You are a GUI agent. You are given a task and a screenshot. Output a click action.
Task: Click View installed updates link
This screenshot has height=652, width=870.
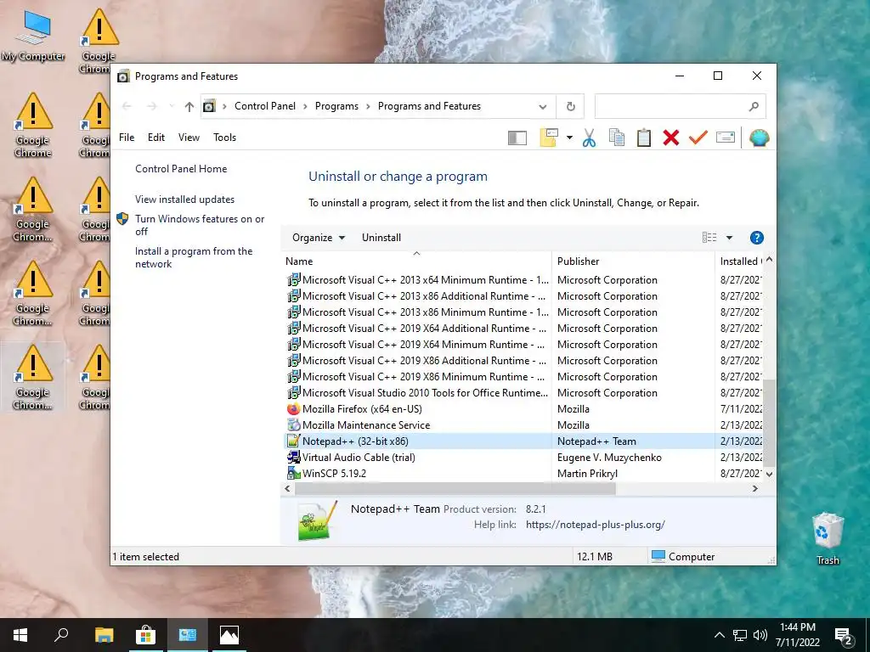click(x=184, y=200)
